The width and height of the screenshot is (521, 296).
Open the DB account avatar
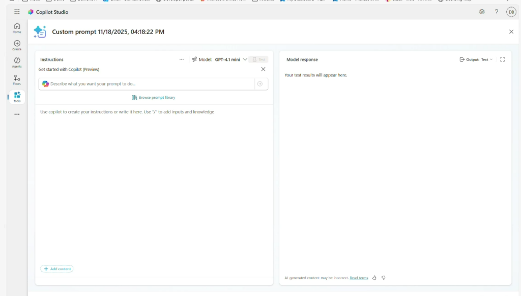pos(511,12)
